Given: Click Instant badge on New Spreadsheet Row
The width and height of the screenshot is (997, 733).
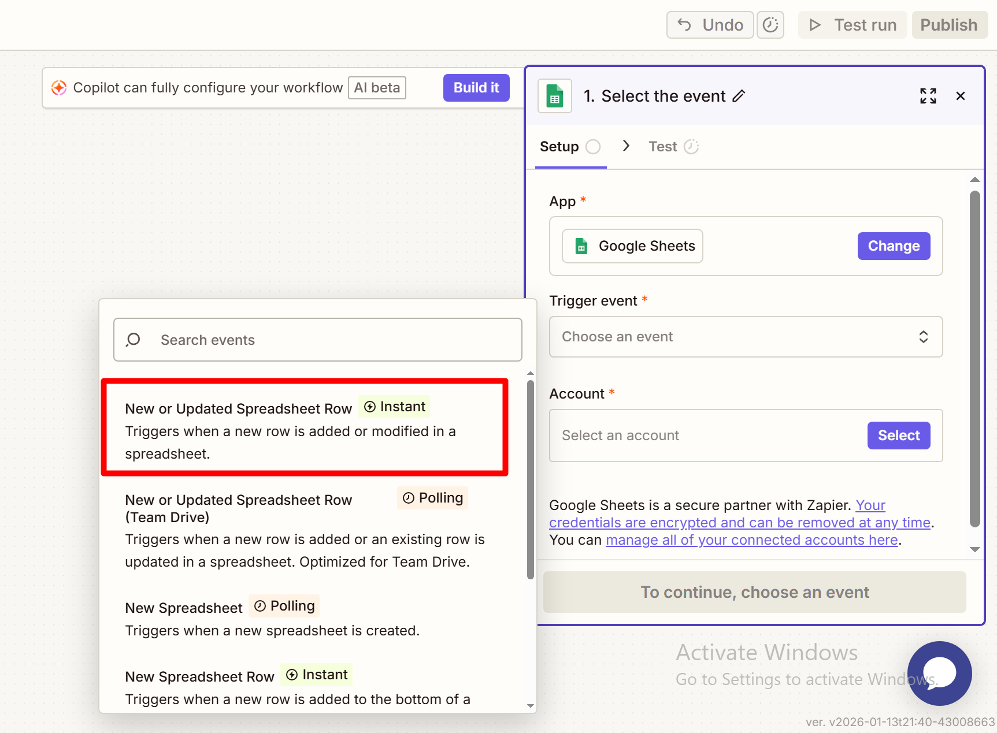Looking at the screenshot, I should 316,675.
